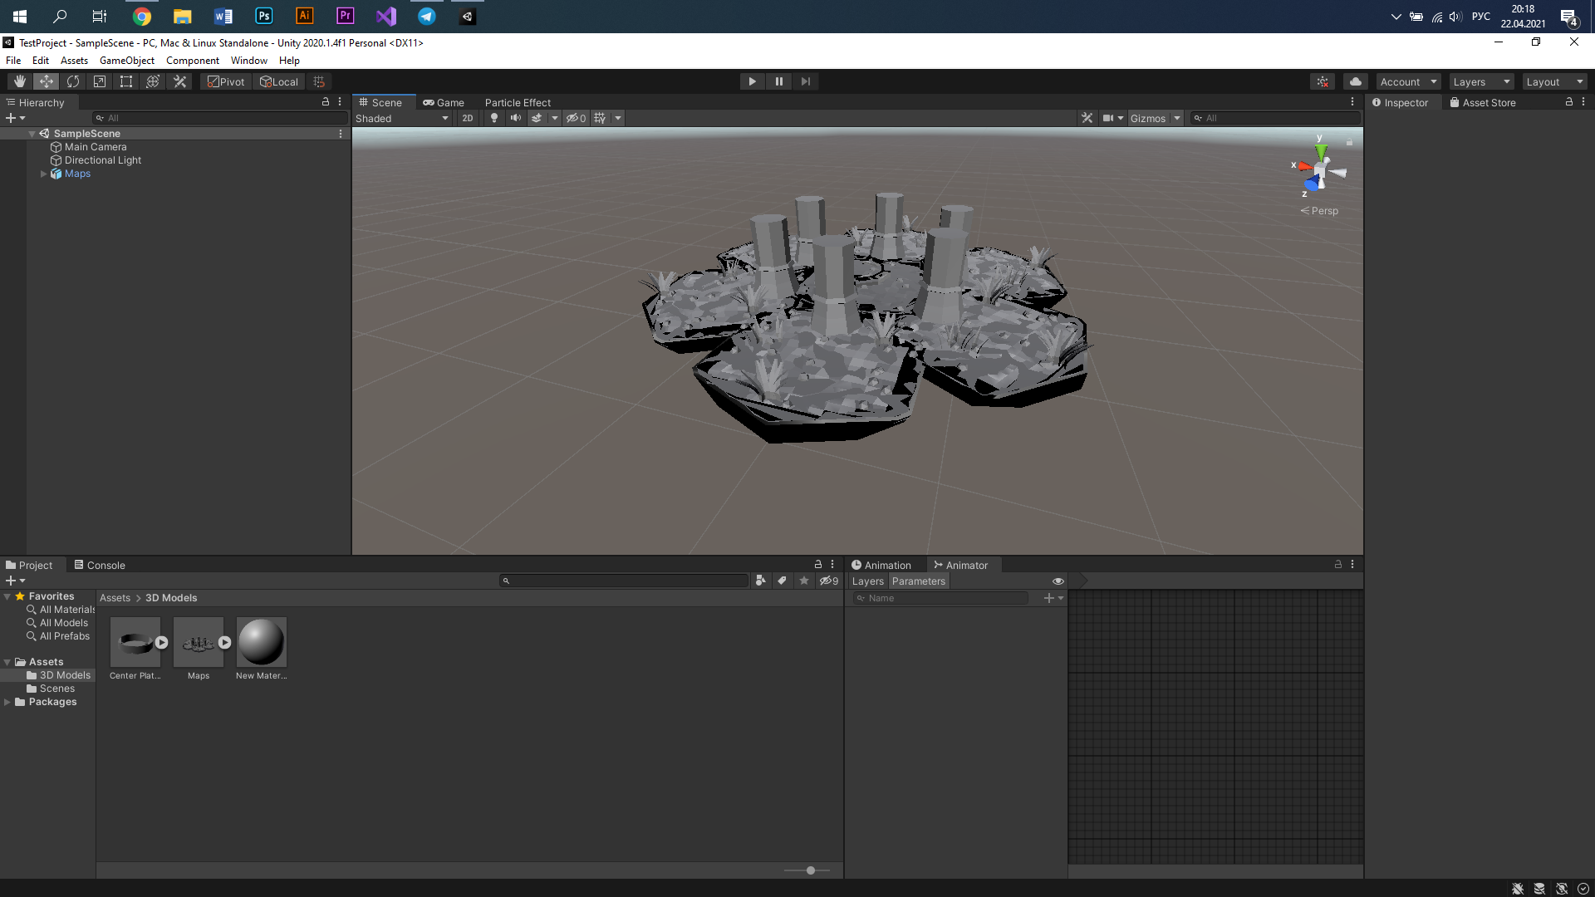Toggle Pivot handle position
The width and height of the screenshot is (1595, 897).
tap(226, 81)
